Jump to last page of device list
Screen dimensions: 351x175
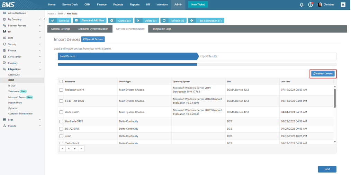point(81,149)
